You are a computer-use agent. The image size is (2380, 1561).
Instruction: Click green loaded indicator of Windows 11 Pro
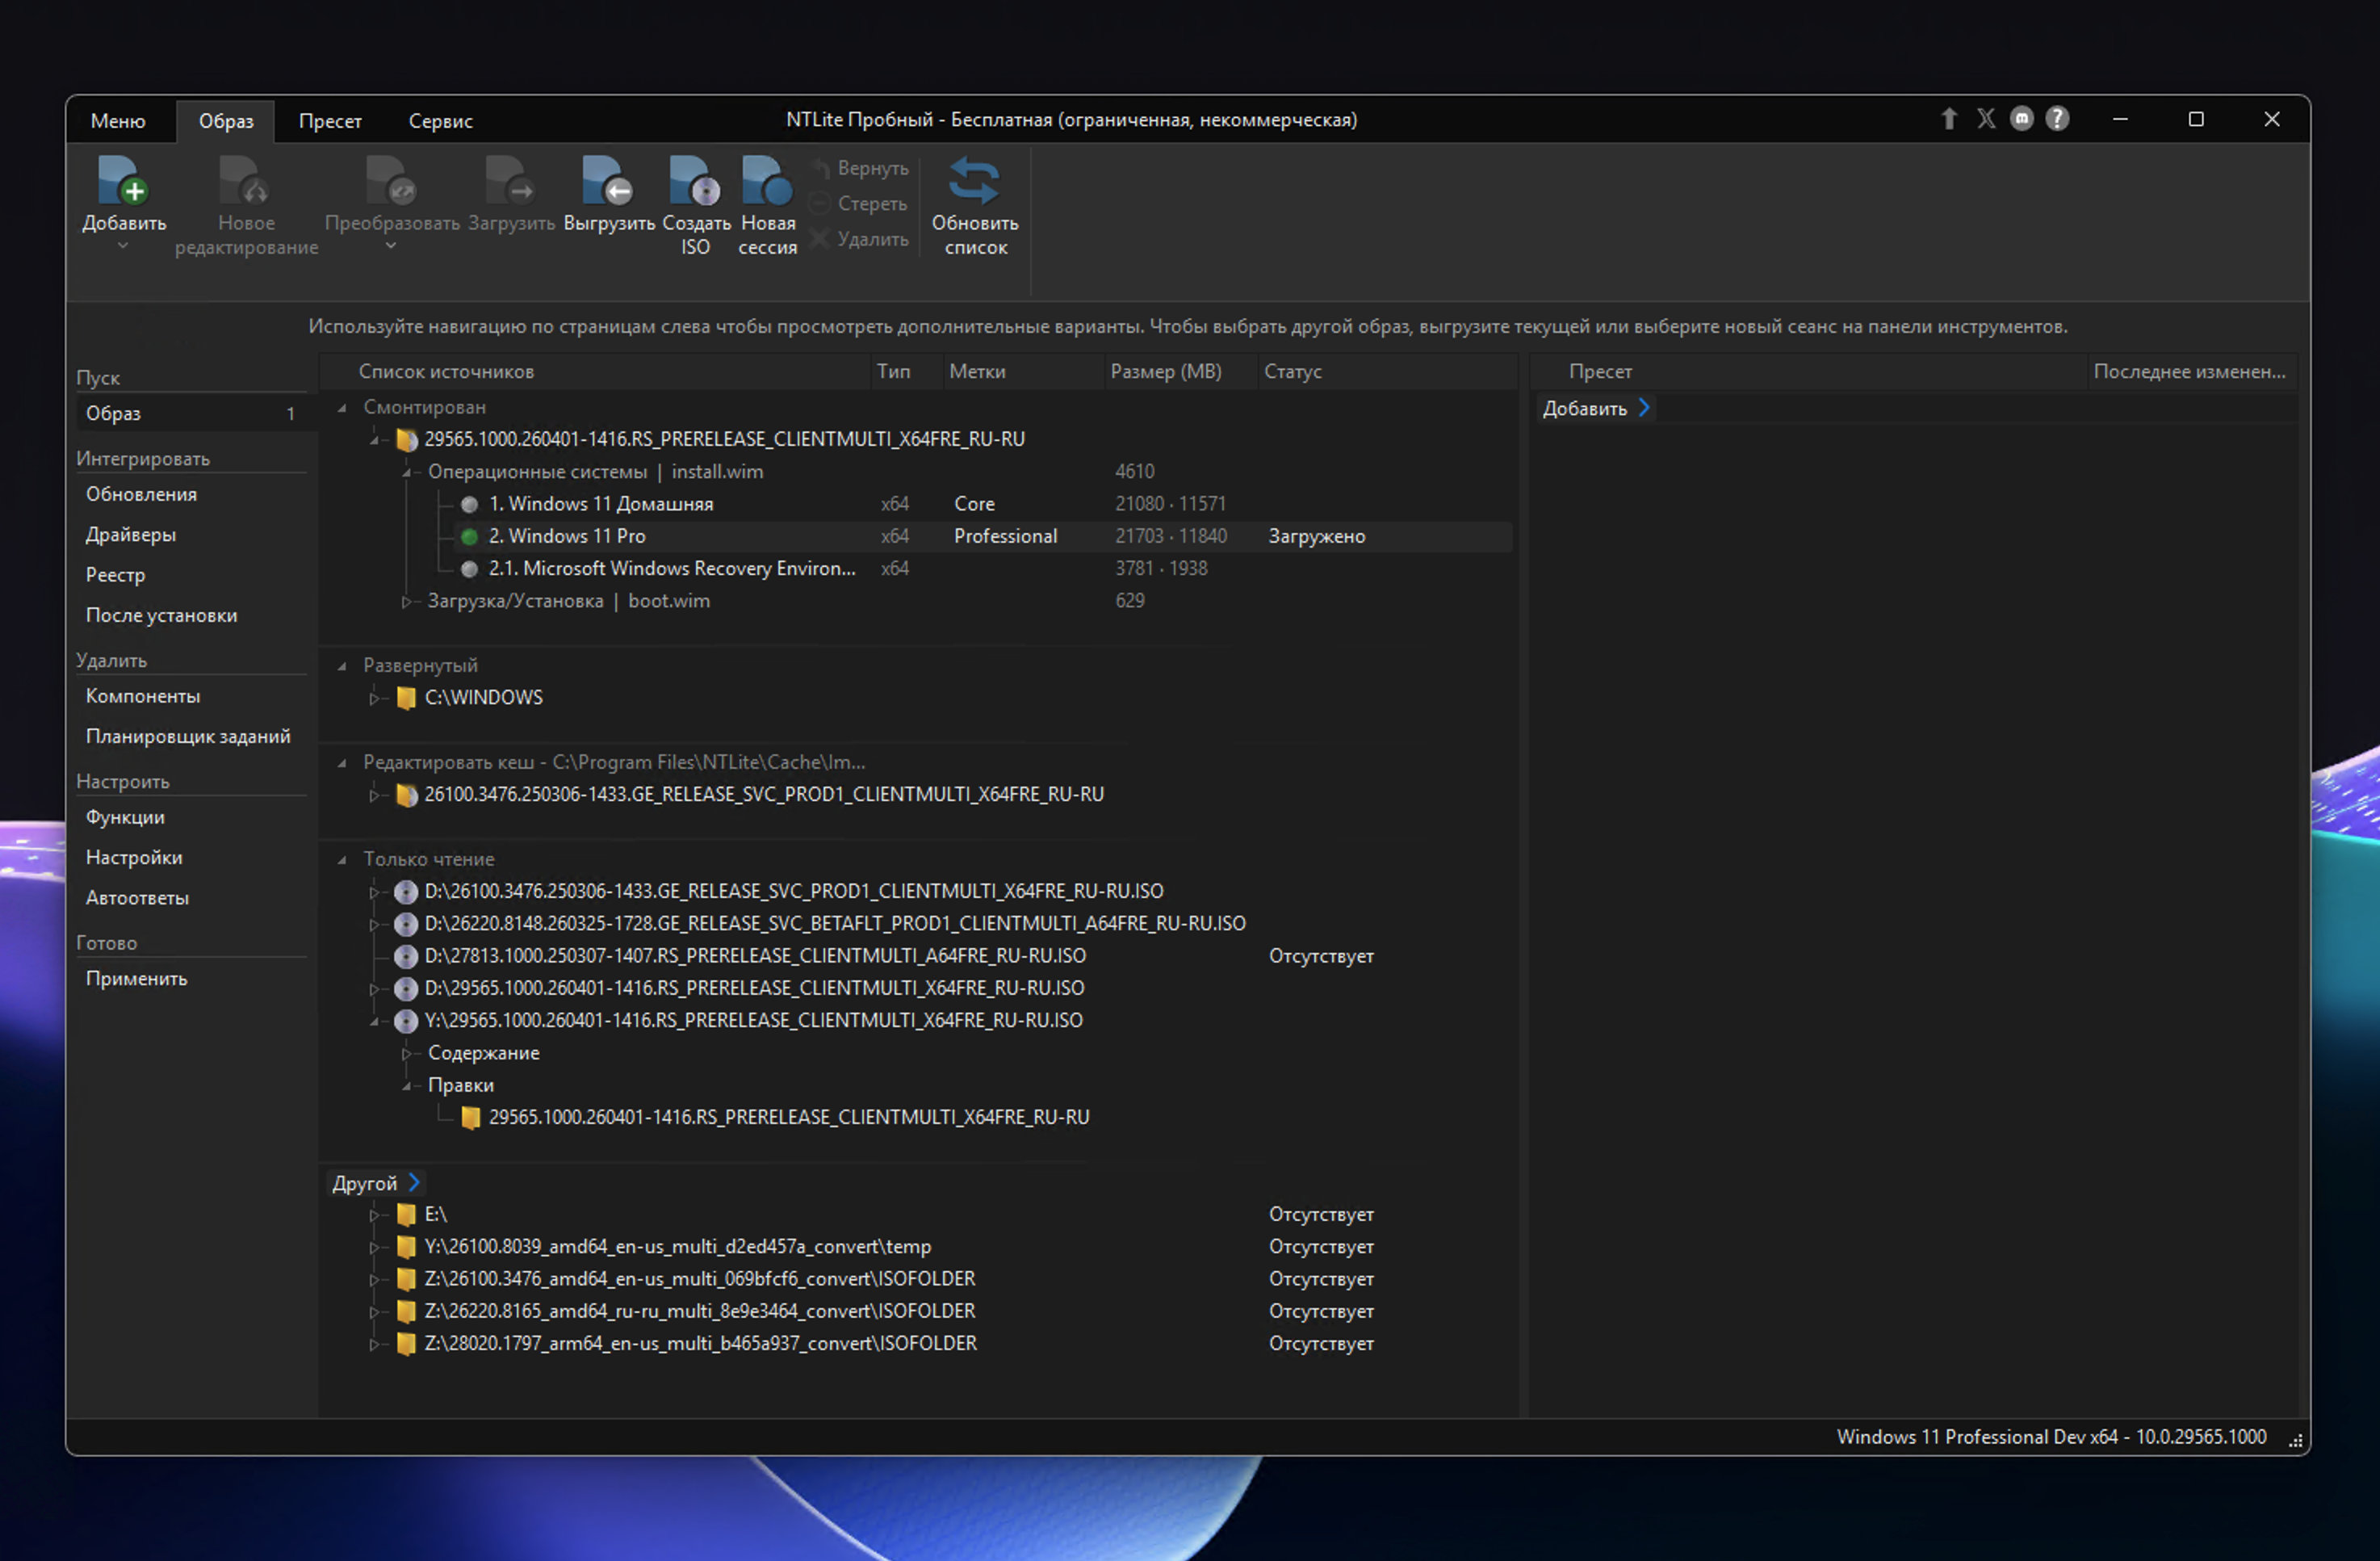tap(469, 537)
